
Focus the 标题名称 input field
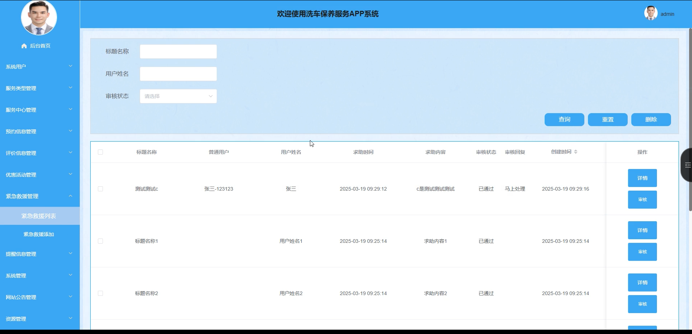coord(178,52)
